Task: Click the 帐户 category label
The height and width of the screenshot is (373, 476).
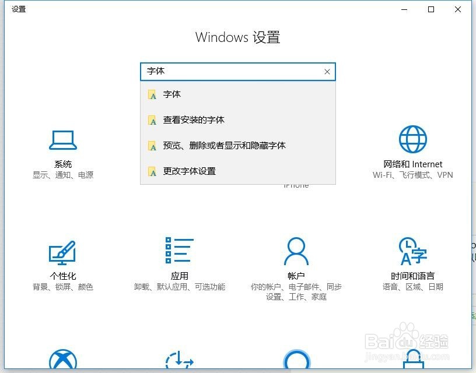Action: [x=296, y=276]
